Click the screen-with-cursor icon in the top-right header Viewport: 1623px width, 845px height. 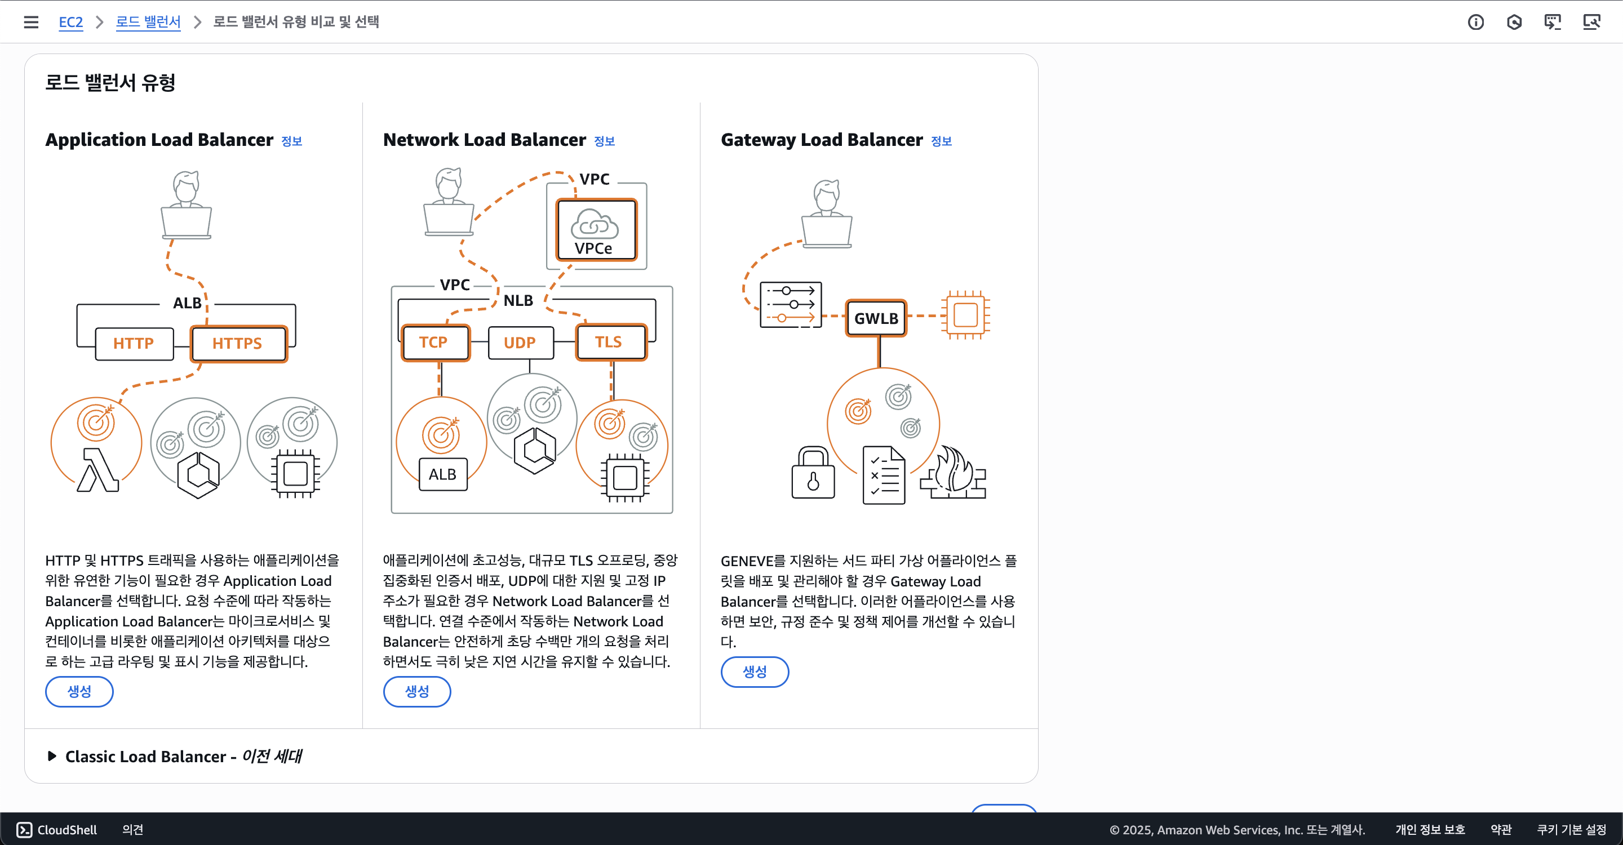click(x=1553, y=22)
